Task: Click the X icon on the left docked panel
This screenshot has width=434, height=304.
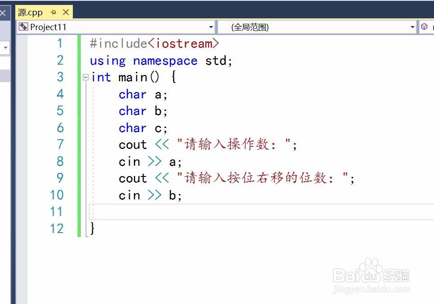Action: click(3, 13)
